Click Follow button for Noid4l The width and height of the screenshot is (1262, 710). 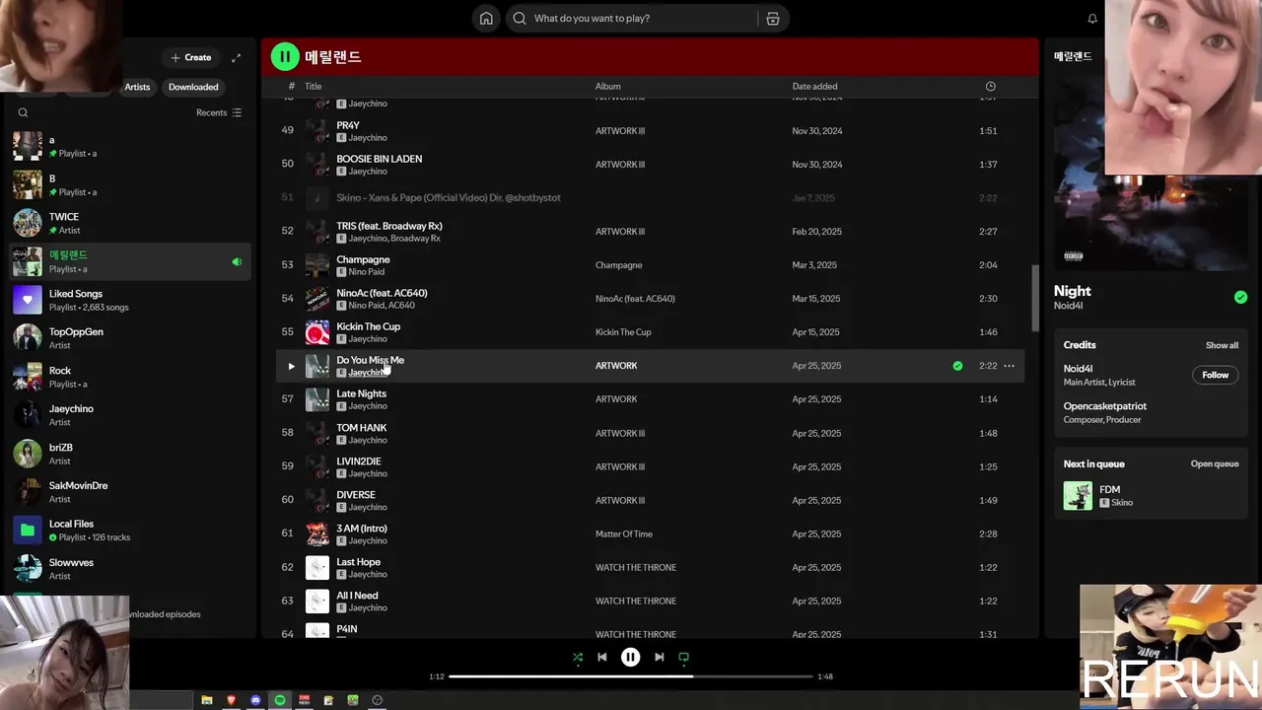1215,375
